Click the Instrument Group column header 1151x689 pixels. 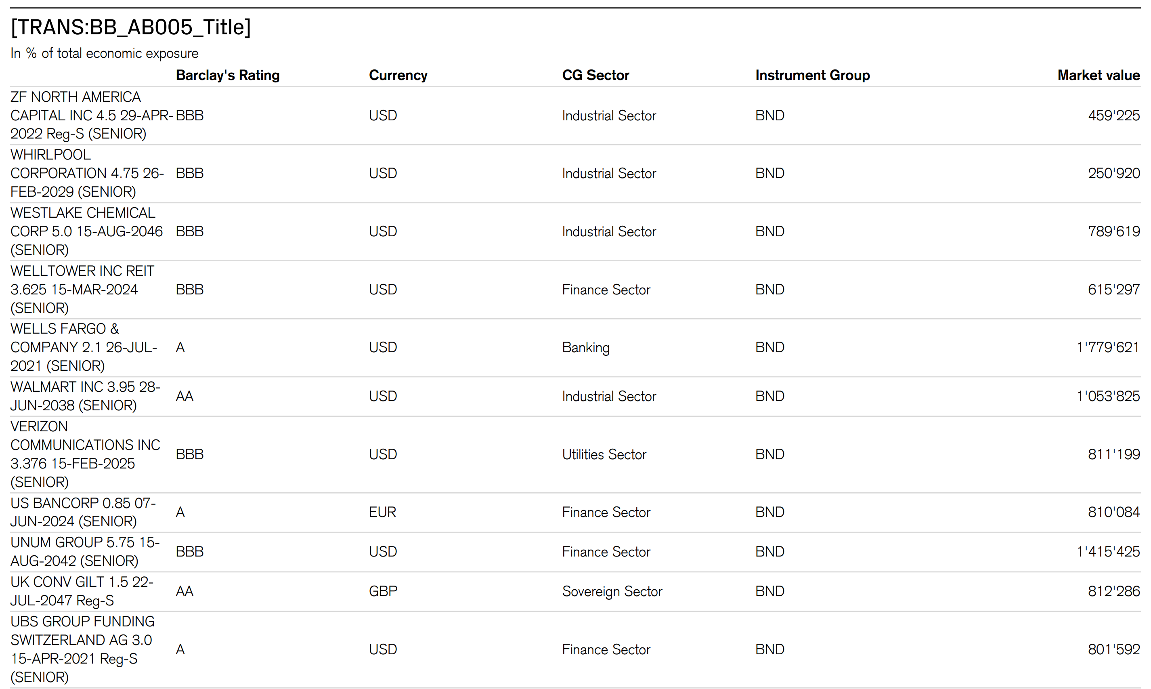coord(812,75)
